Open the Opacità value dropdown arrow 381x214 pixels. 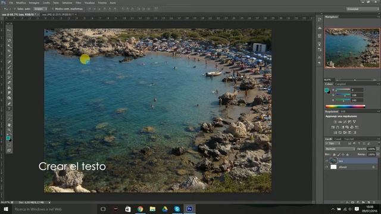(x=377, y=149)
